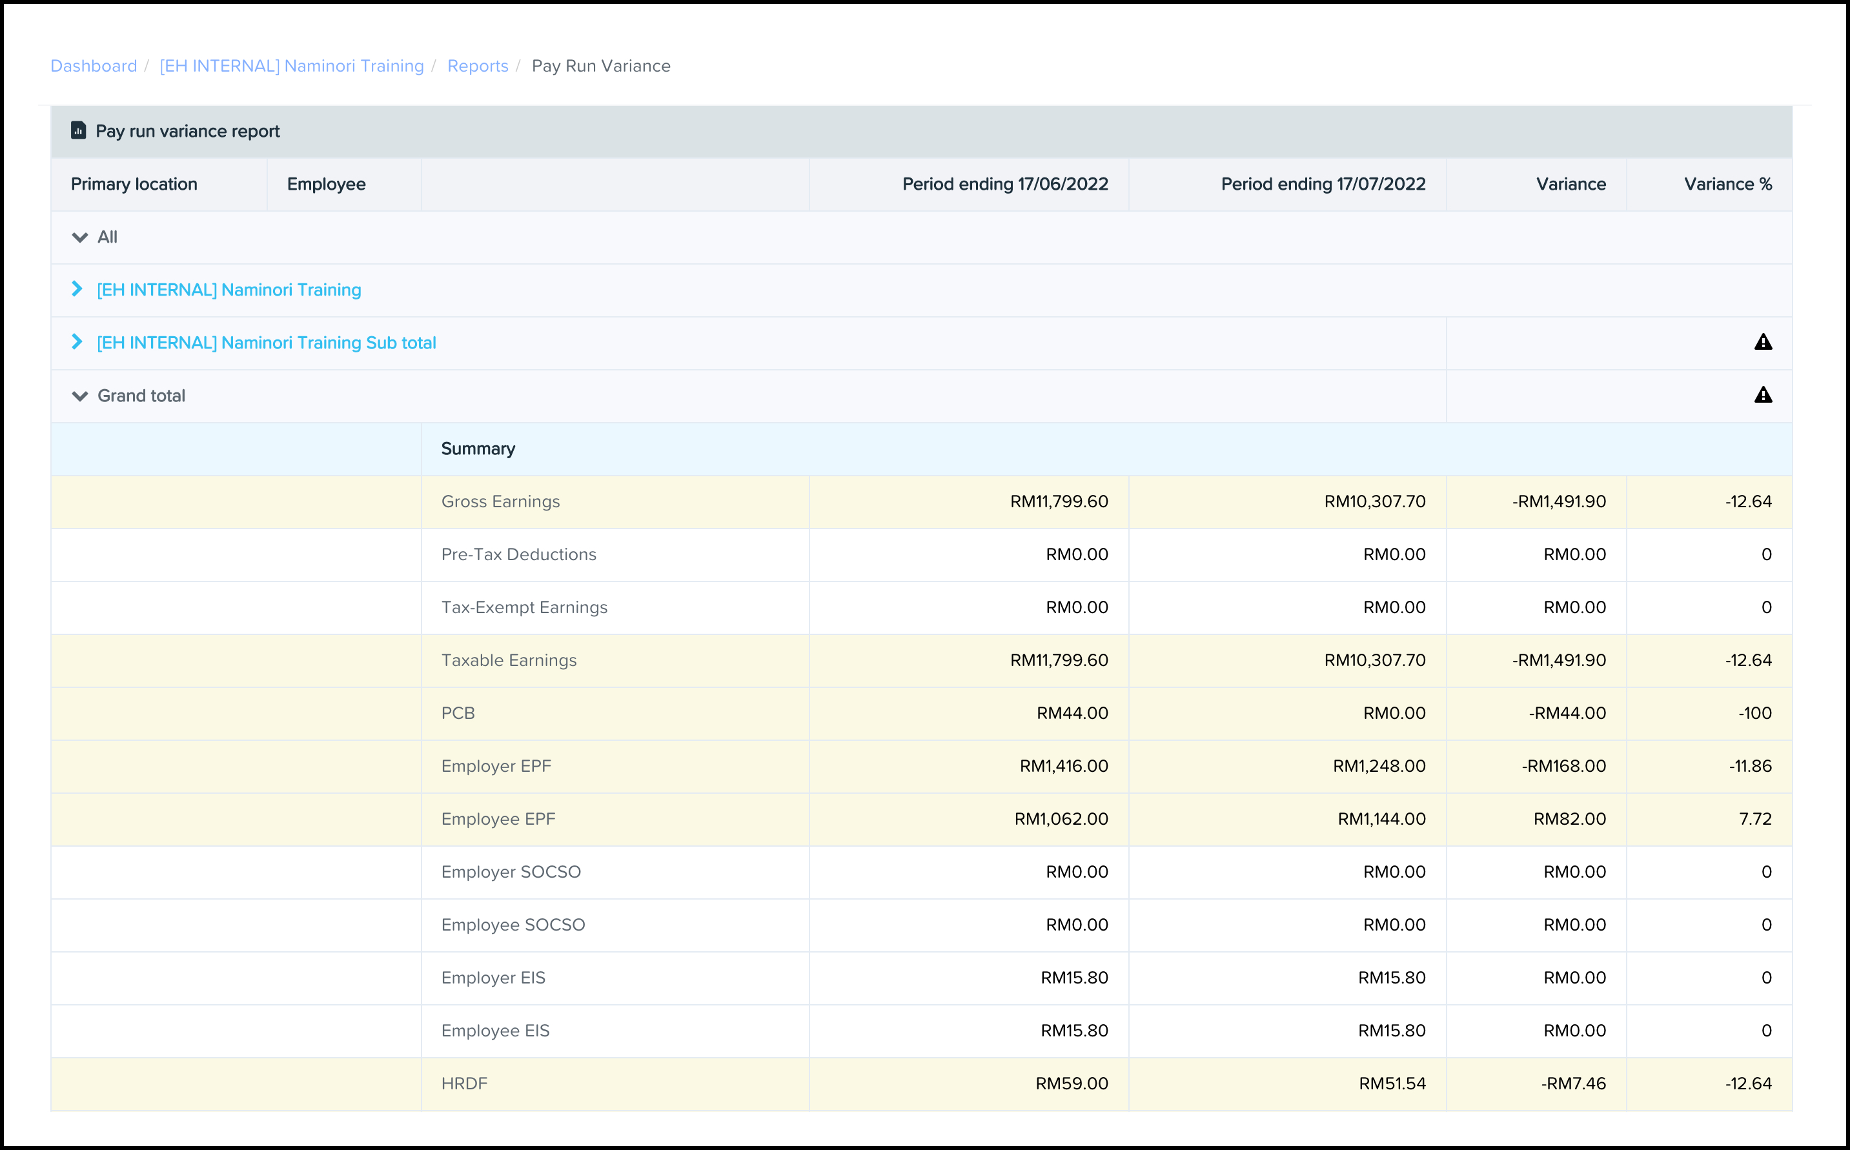Select the PCB row label

coord(457,714)
